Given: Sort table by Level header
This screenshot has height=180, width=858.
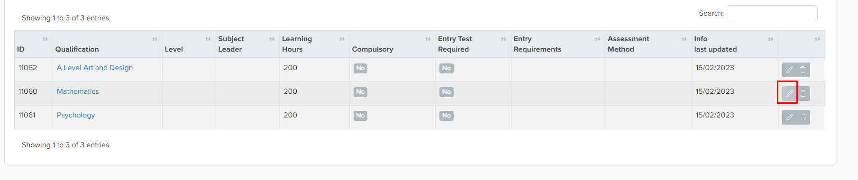Looking at the screenshot, I should (x=189, y=45).
